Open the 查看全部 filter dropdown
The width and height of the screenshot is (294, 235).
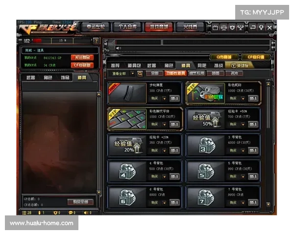point(121,73)
